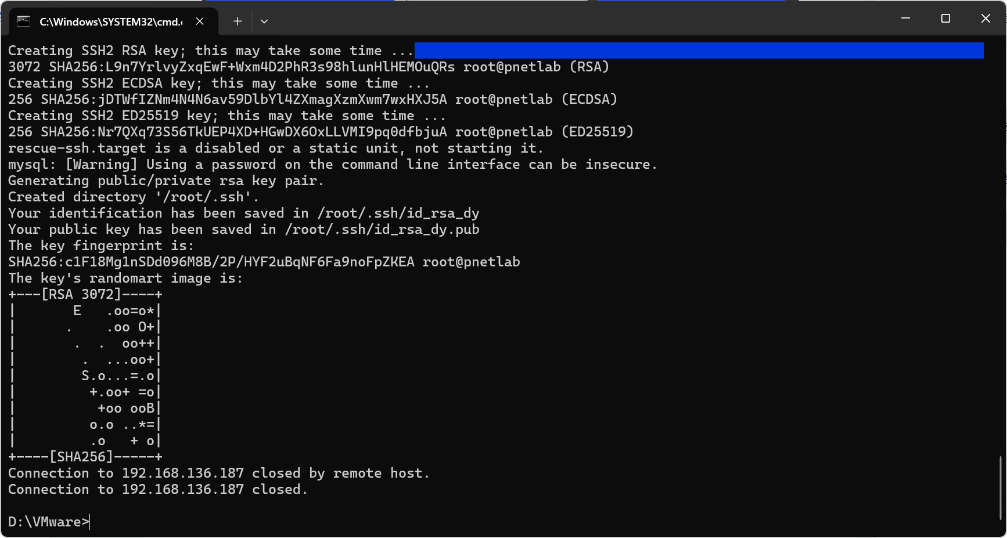Image resolution: width=1007 pixels, height=538 pixels.
Task: Close the terminal window
Action: [x=986, y=19]
